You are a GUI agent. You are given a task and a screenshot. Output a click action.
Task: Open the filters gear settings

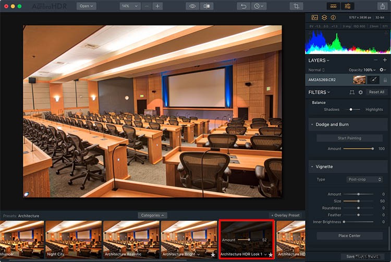(x=361, y=92)
